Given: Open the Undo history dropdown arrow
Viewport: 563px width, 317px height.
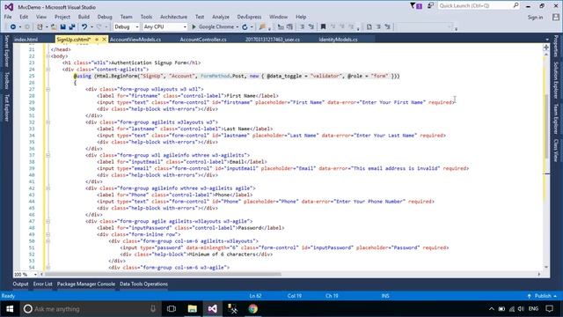Looking at the screenshot, I should (91, 27).
